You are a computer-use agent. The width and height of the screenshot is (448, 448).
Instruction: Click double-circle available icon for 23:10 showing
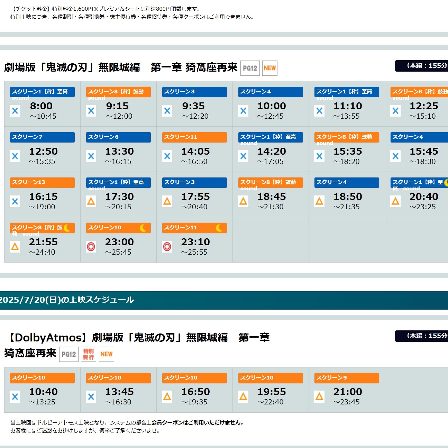167,247
